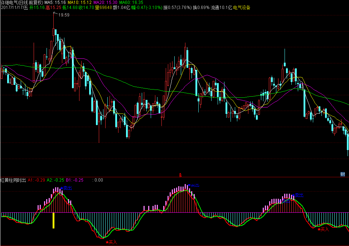Select the MA60: 16.35 legend label
Viewport: 349px width, 246px height.
131,3
